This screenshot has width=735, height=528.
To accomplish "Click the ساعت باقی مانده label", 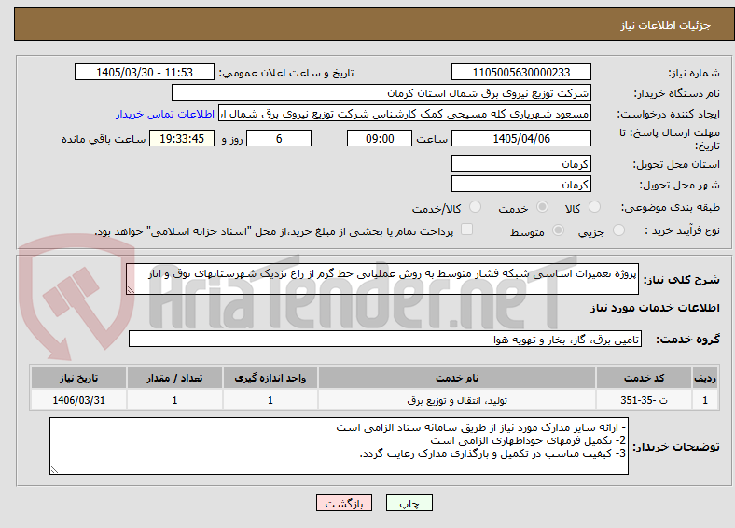I will [104, 139].
